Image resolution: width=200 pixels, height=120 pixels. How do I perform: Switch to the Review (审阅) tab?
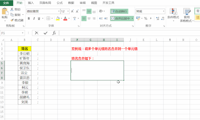point(82,3)
